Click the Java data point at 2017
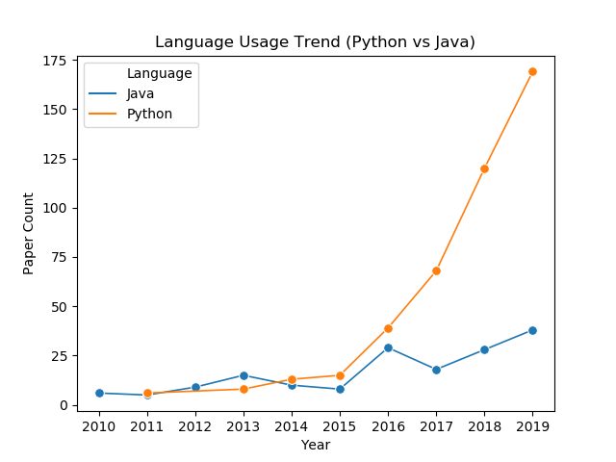 coord(436,370)
